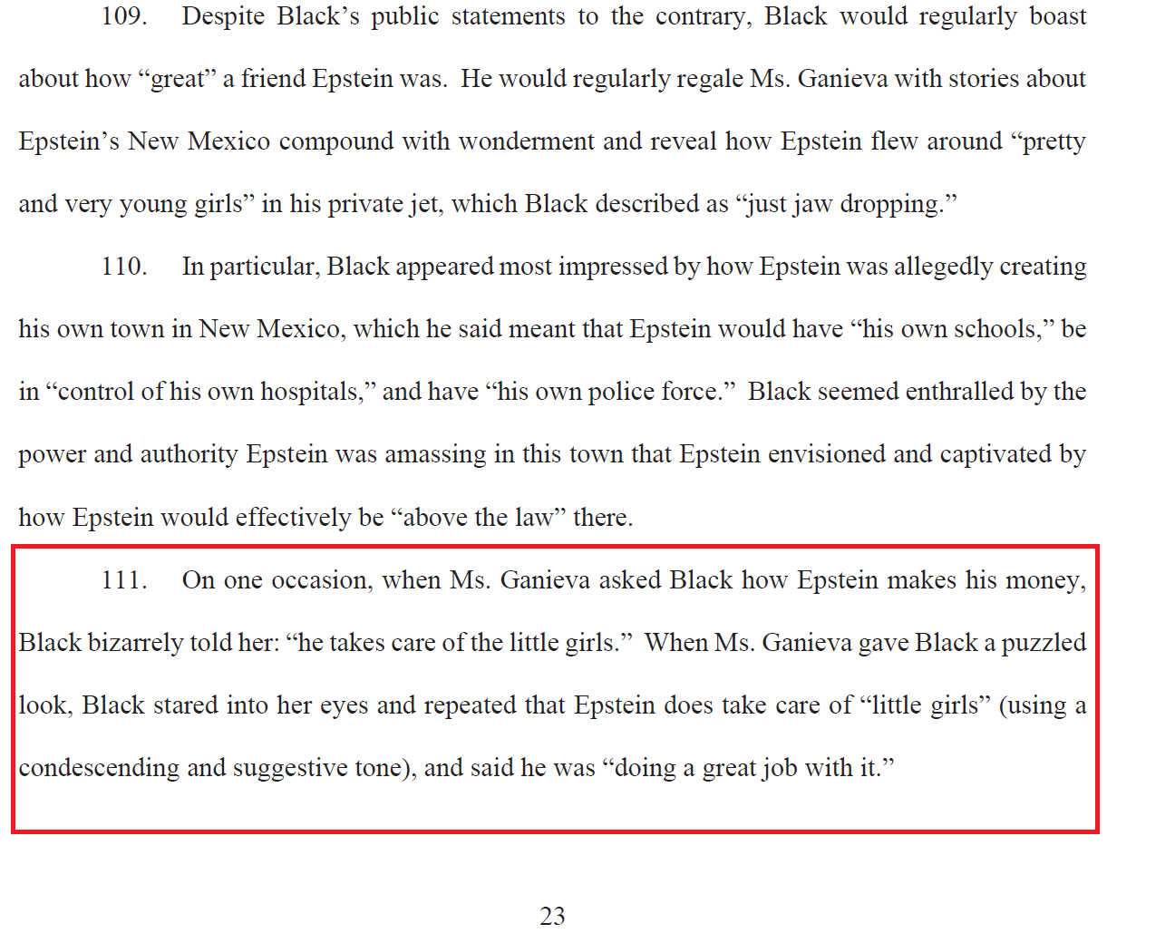Image resolution: width=1175 pixels, height=933 pixels.
Task: Click the quote "above the law"
Action: pyautogui.click(x=478, y=518)
